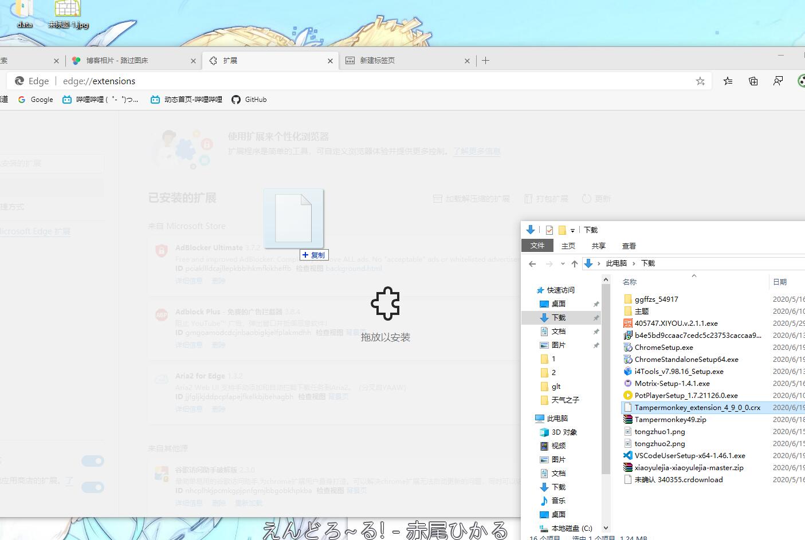The width and height of the screenshot is (805, 540).
Task: Toggle the allow other store extensions switch
Action: [92, 487]
